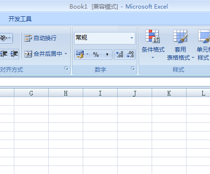Select column K header

[169, 93]
